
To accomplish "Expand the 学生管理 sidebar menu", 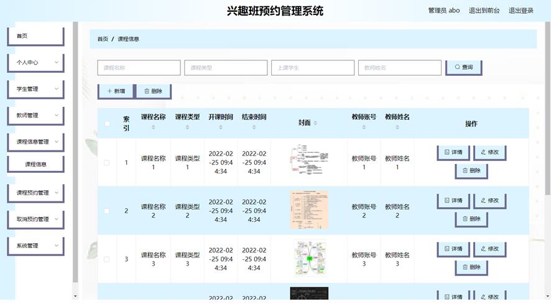I will click(x=36, y=89).
